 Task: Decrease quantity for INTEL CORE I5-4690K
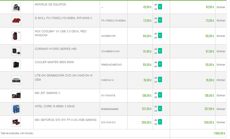(155, 111)
